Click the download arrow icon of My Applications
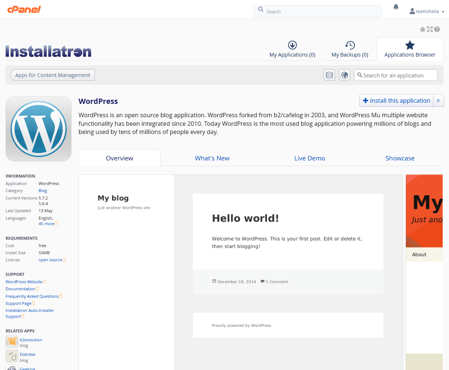The height and width of the screenshot is (370, 449). point(292,45)
